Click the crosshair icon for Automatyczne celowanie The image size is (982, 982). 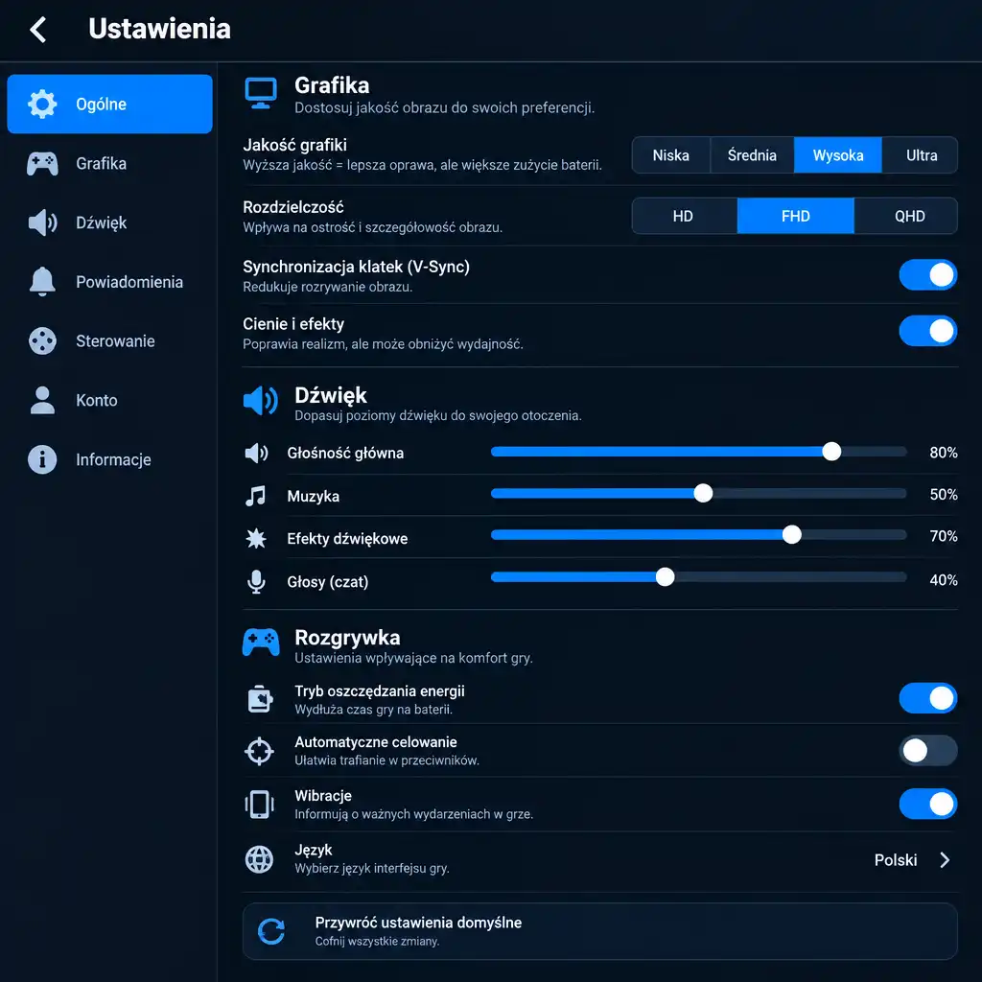click(259, 751)
